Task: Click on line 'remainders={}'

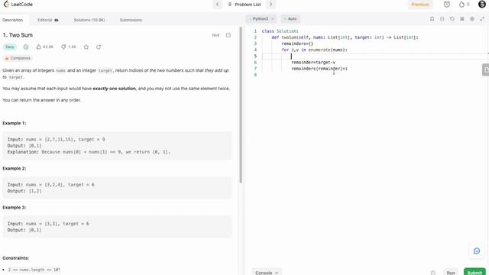Action: coord(297,44)
